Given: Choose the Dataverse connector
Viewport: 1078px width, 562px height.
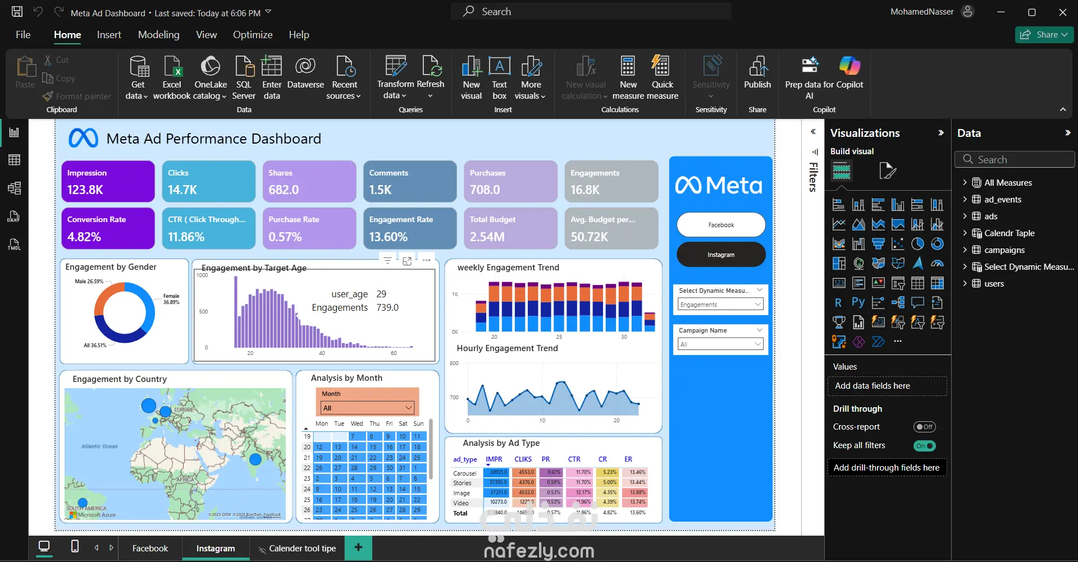Looking at the screenshot, I should point(305,73).
